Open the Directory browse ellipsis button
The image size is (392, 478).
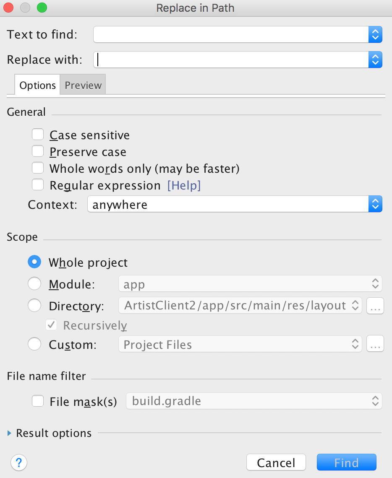375,307
